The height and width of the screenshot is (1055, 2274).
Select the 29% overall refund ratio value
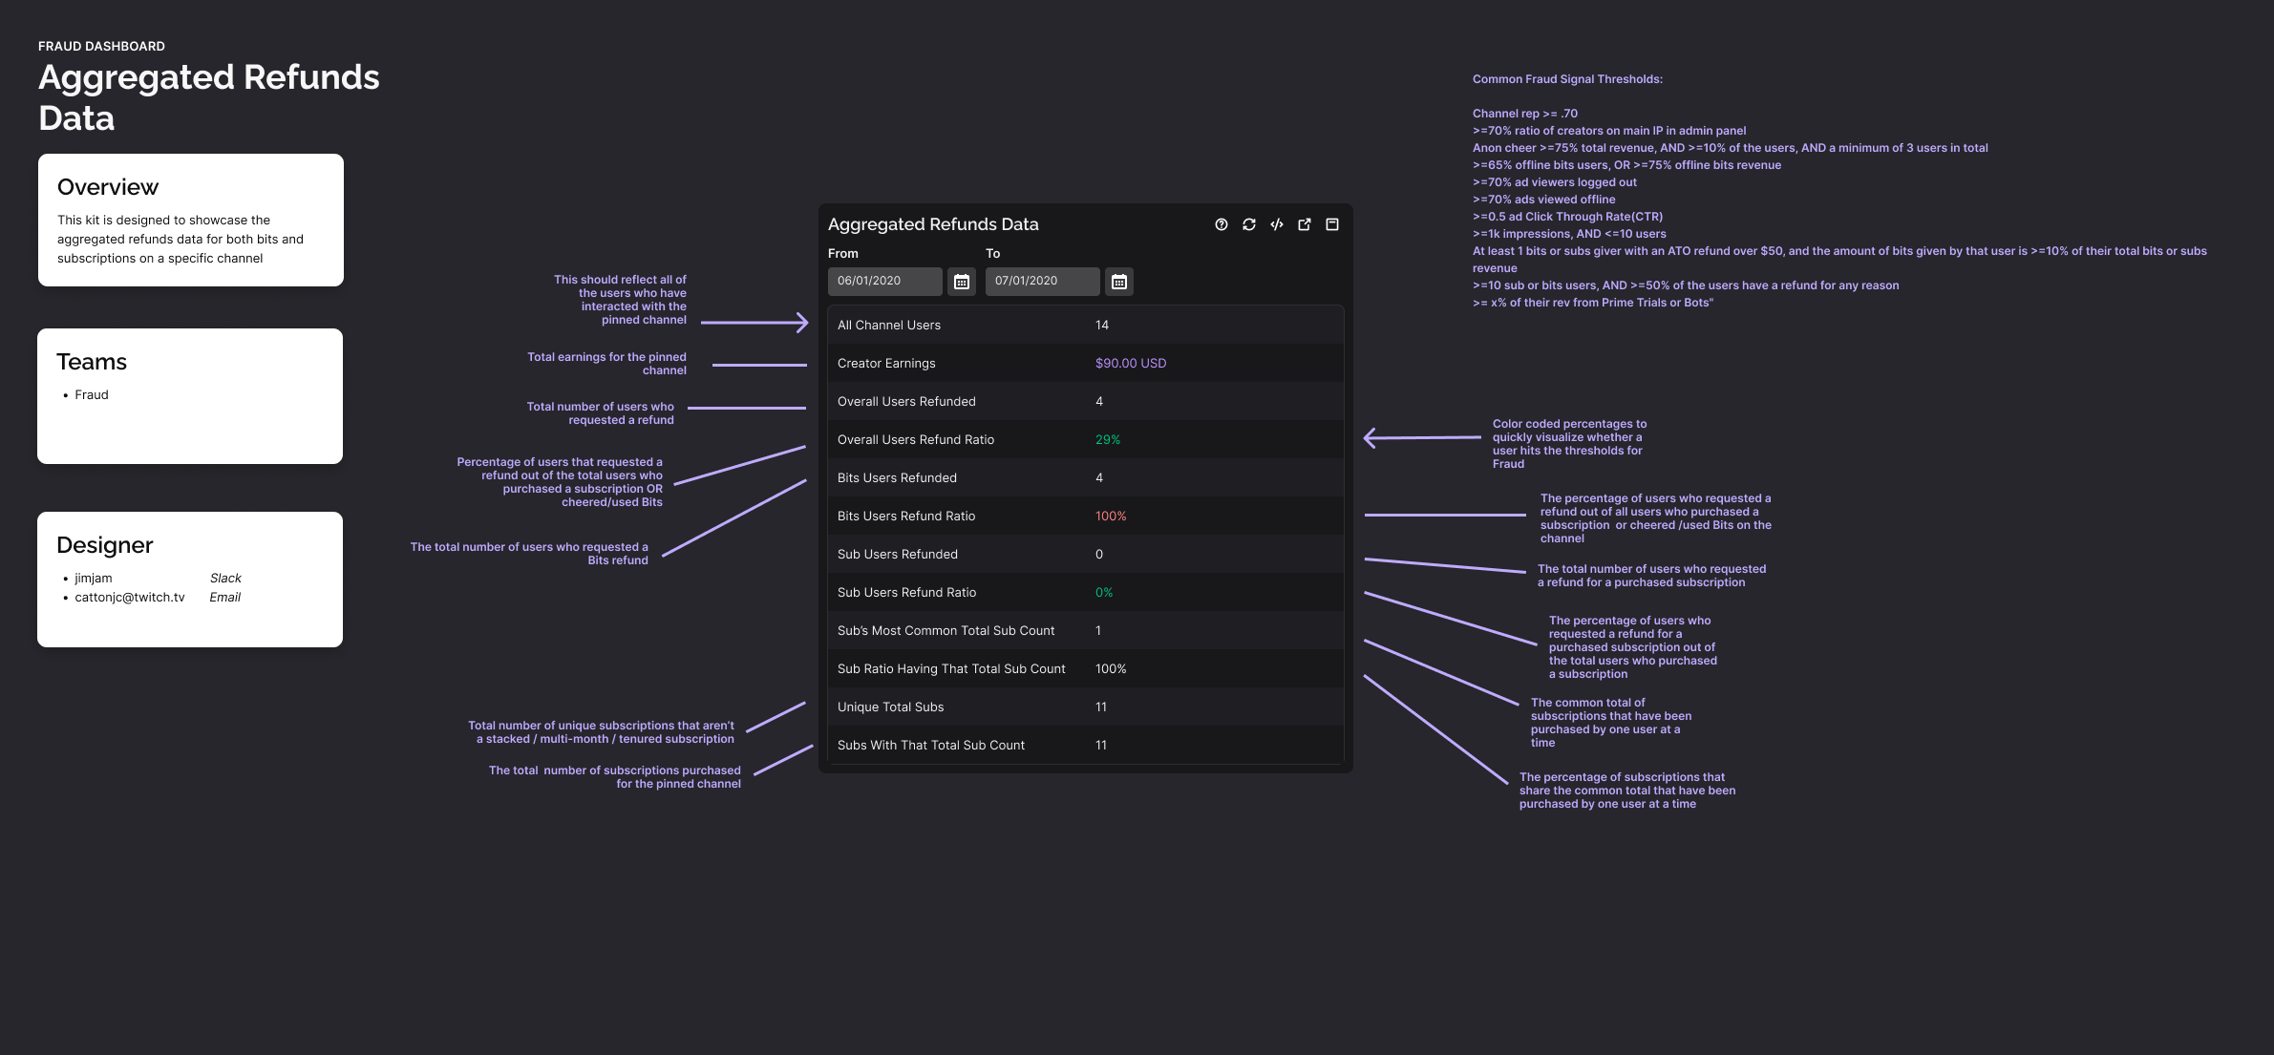click(1108, 439)
